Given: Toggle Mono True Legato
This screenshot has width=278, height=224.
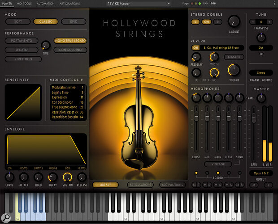Looking at the screenshot, I should [70, 41].
